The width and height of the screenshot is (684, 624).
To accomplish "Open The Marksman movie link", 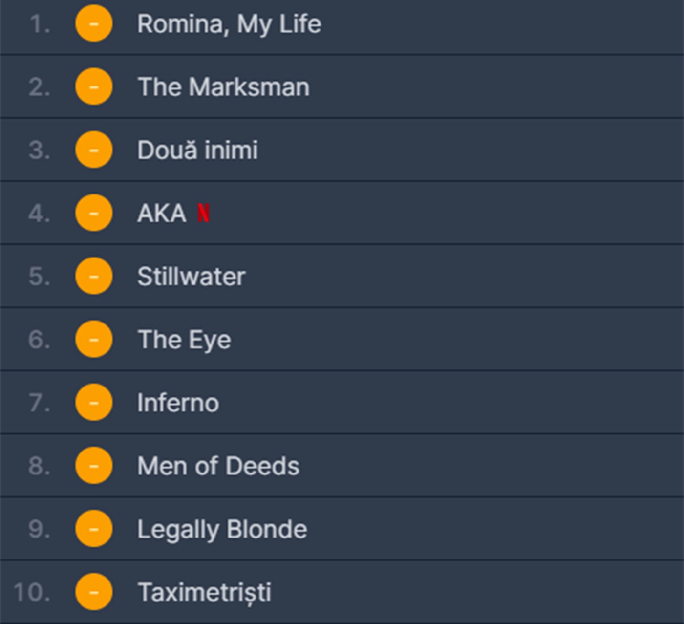I will coord(223,87).
